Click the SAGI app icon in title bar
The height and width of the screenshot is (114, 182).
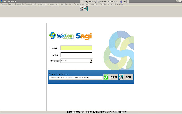click(x=1, y=1)
